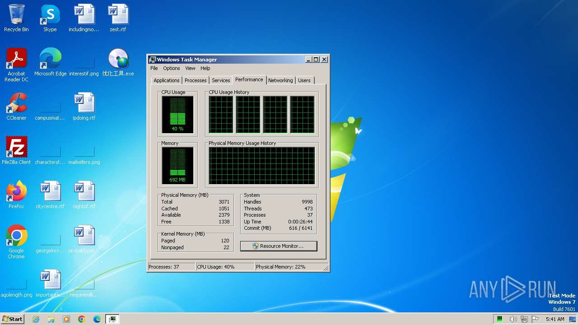This screenshot has height=325, width=578.
Task: Open Resource Monitor
Action: 279,246
